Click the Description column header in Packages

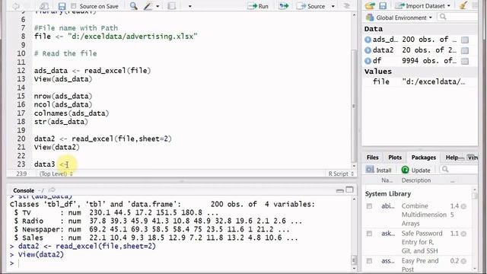pos(416,180)
